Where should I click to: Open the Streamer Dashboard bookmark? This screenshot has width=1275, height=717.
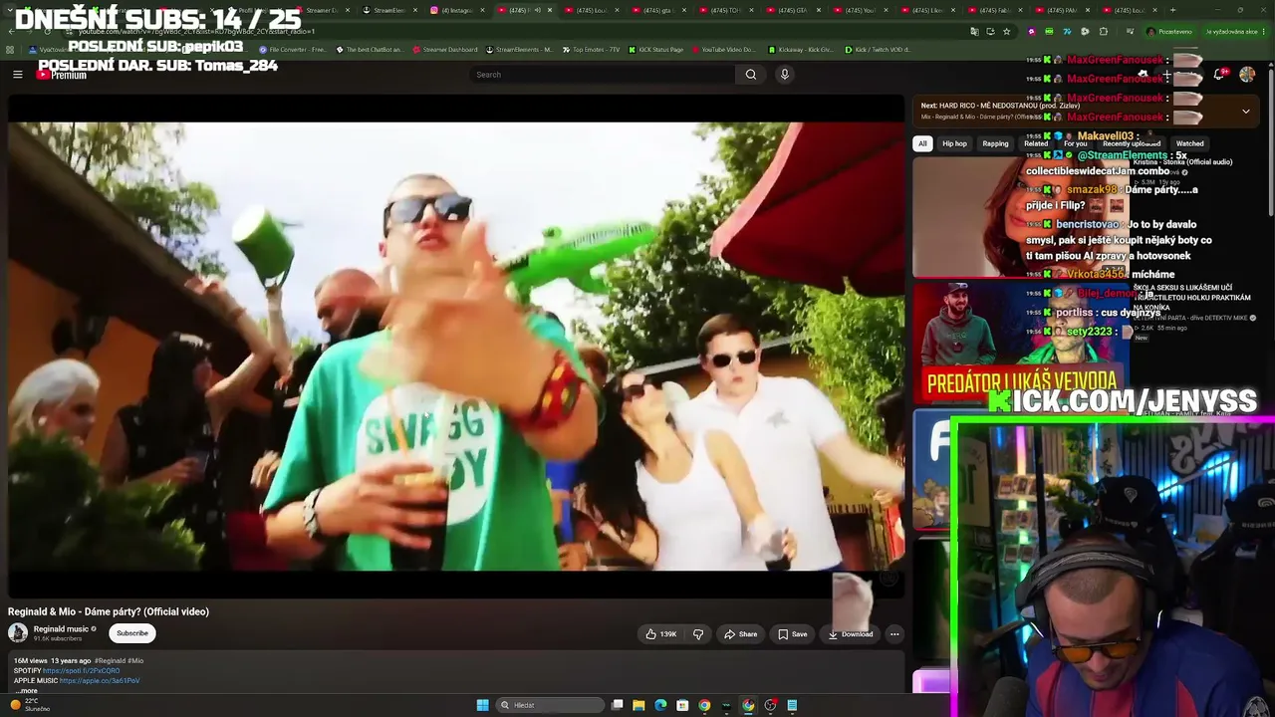click(x=444, y=49)
